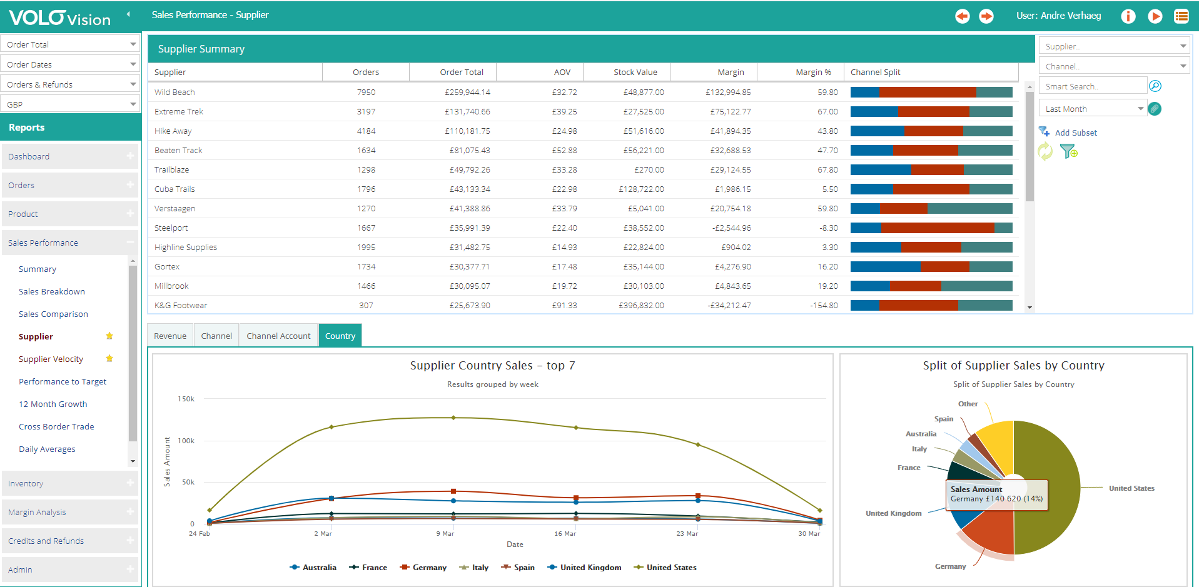Viewport: 1199px width, 587px height.
Task: Click Wild Beach channel split bar
Action: tap(931, 93)
